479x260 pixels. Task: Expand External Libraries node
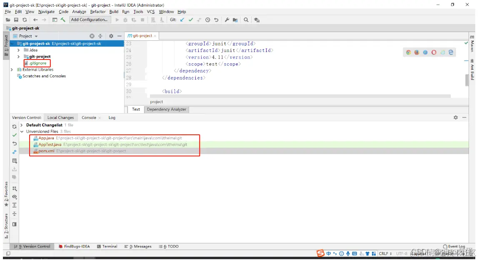tap(12, 69)
